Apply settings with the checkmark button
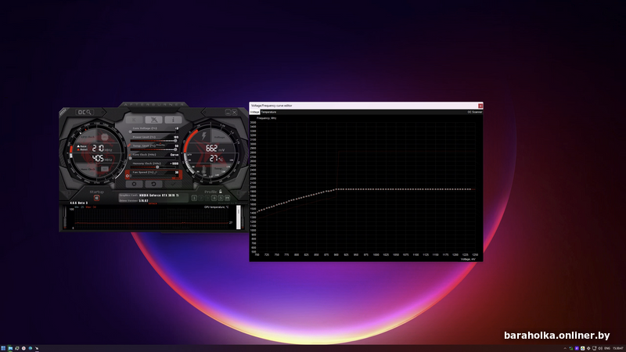 click(173, 184)
